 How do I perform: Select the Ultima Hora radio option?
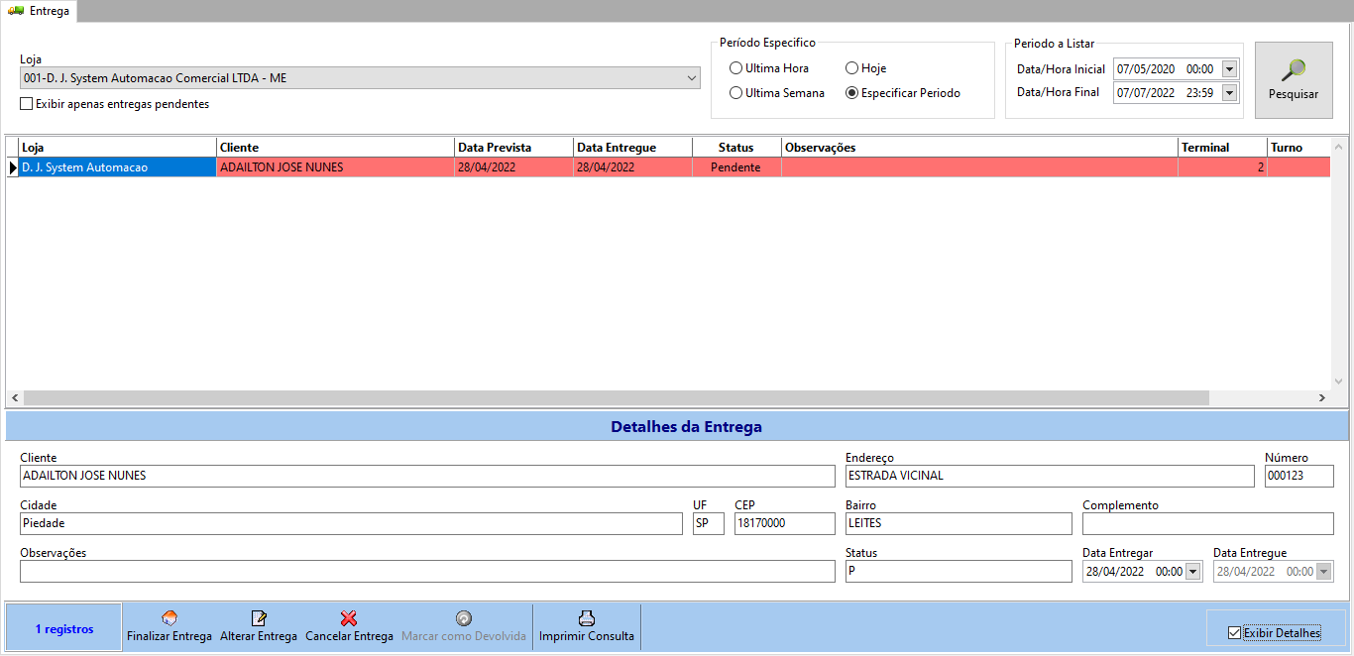[735, 68]
